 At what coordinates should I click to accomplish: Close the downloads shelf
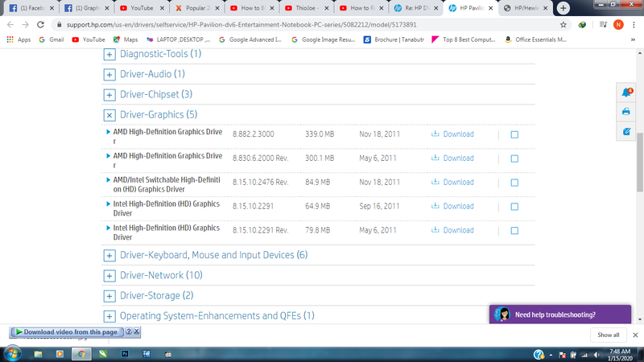point(635,335)
